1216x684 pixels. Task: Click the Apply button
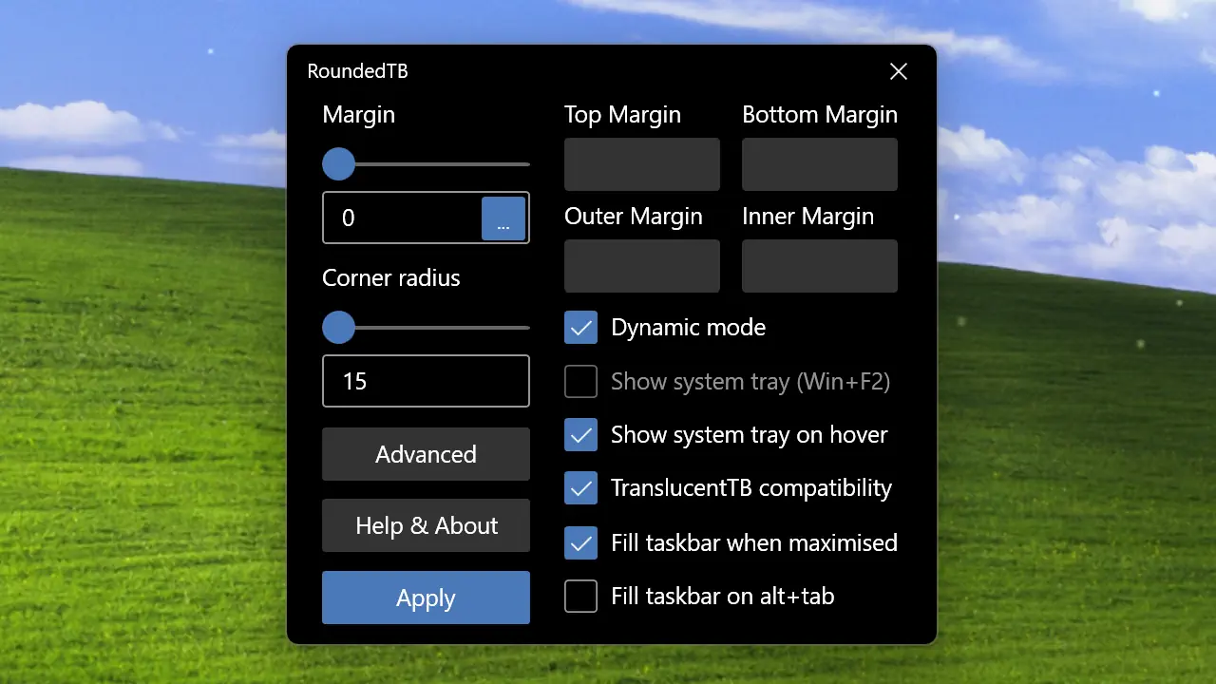click(x=426, y=598)
